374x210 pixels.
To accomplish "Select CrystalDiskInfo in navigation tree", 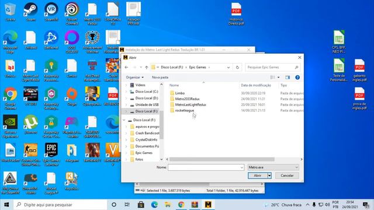I will (x=146, y=140).
